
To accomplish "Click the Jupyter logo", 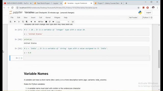I will (16, 12).
